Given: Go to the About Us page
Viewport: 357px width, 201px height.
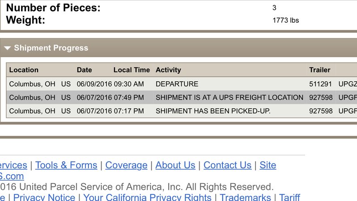Looking at the screenshot, I should point(175,165).
